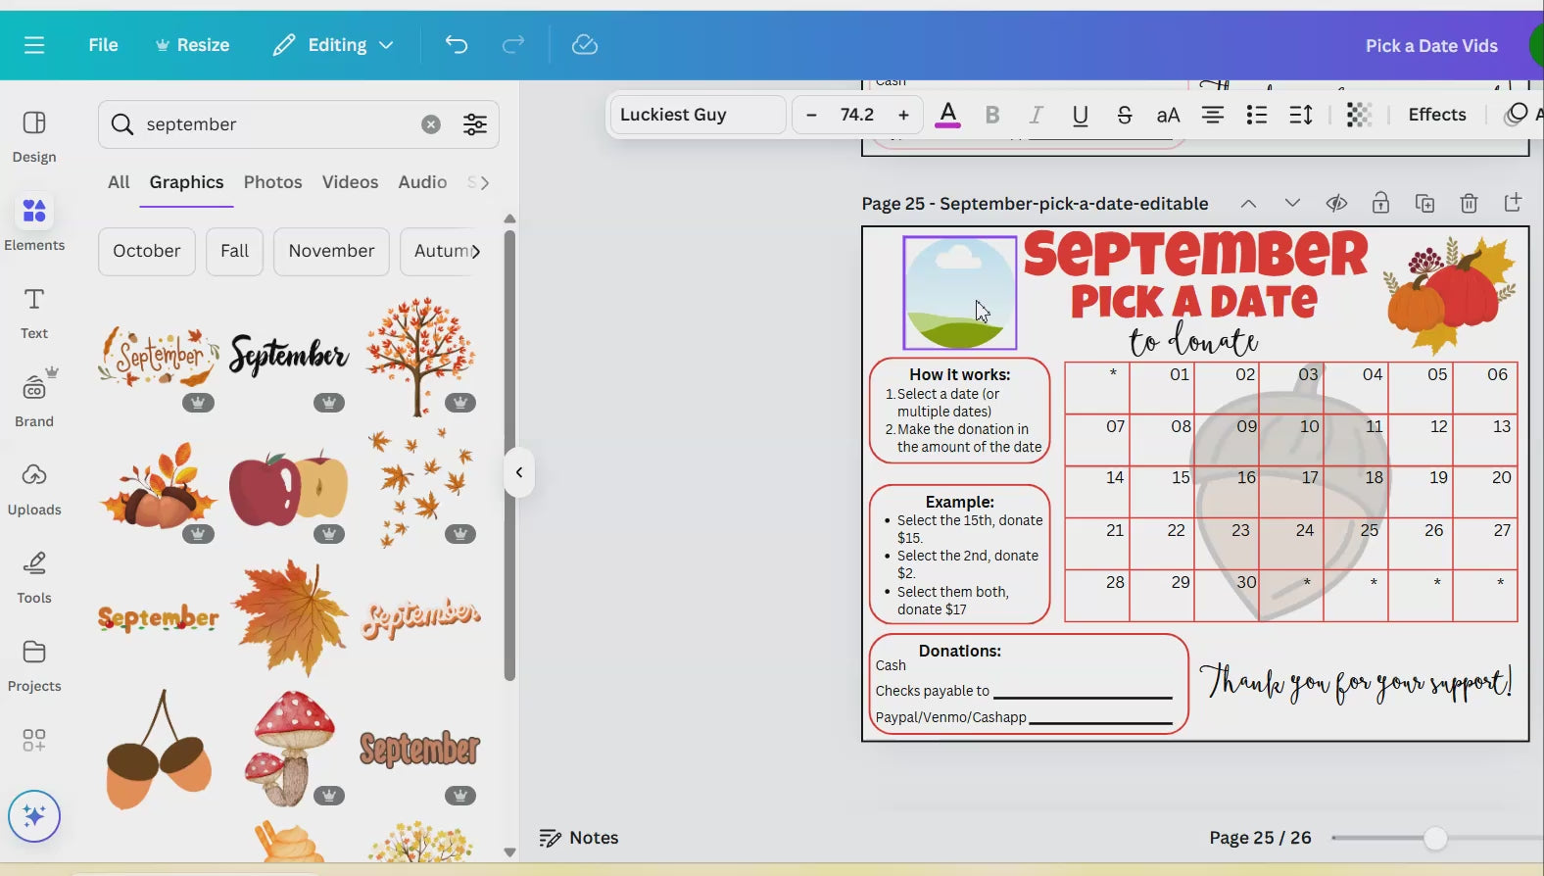The width and height of the screenshot is (1544, 876).
Task: Switch to the Photos tab
Action: point(272,182)
